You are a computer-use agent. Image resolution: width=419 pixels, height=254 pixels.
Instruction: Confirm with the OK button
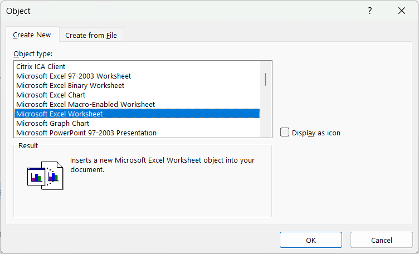[311, 240]
